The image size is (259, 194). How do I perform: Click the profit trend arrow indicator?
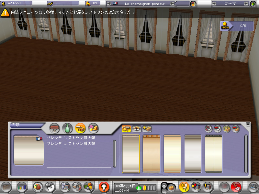pyautogui.click(x=50, y=4)
